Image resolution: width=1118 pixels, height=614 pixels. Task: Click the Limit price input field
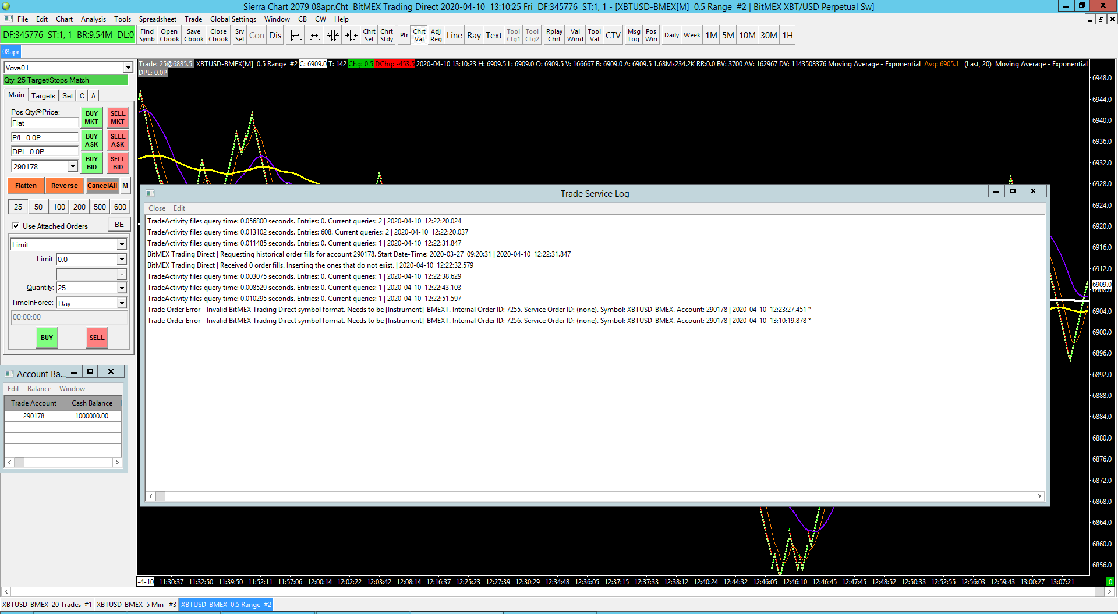tap(87, 260)
